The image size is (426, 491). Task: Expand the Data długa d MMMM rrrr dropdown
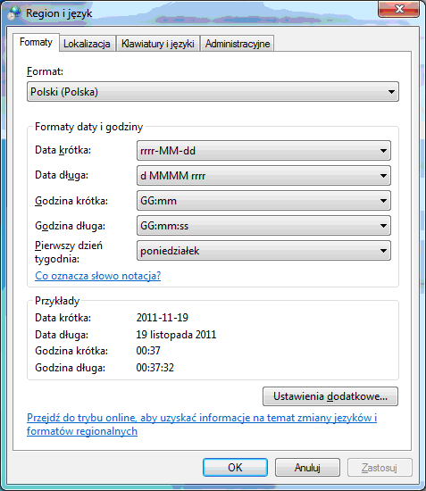pyautogui.click(x=263, y=176)
